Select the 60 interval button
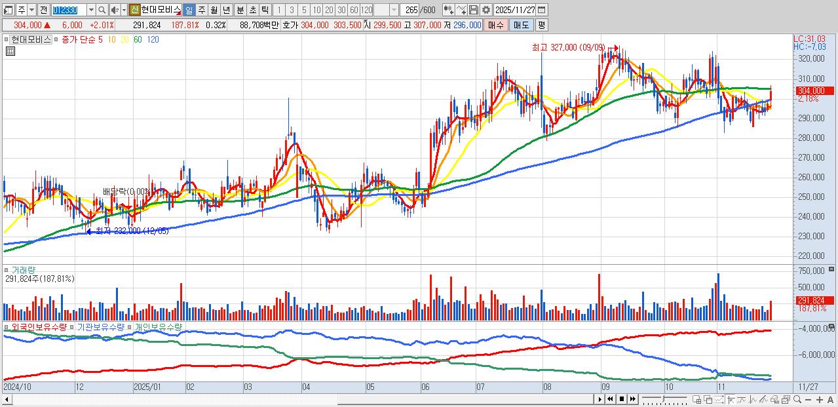The image size is (838, 407). click(354, 10)
